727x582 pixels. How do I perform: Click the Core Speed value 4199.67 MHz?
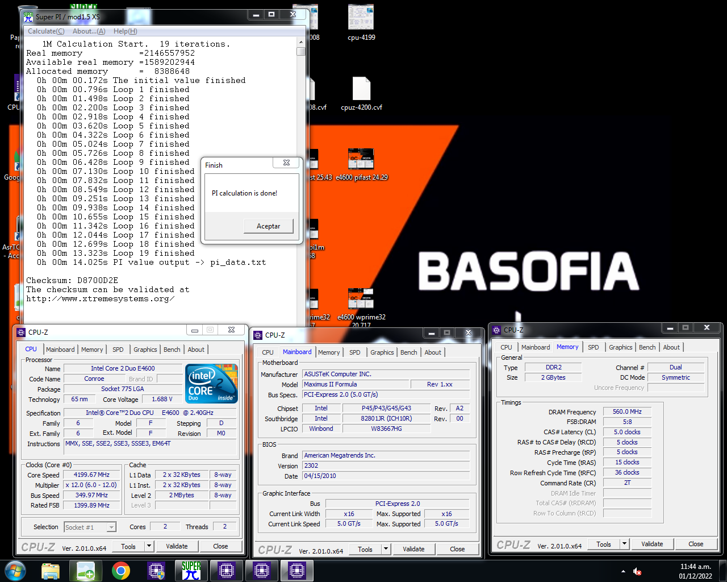pos(92,475)
